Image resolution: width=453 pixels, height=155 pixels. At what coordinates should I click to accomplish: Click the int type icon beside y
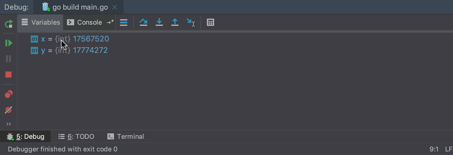pos(34,50)
